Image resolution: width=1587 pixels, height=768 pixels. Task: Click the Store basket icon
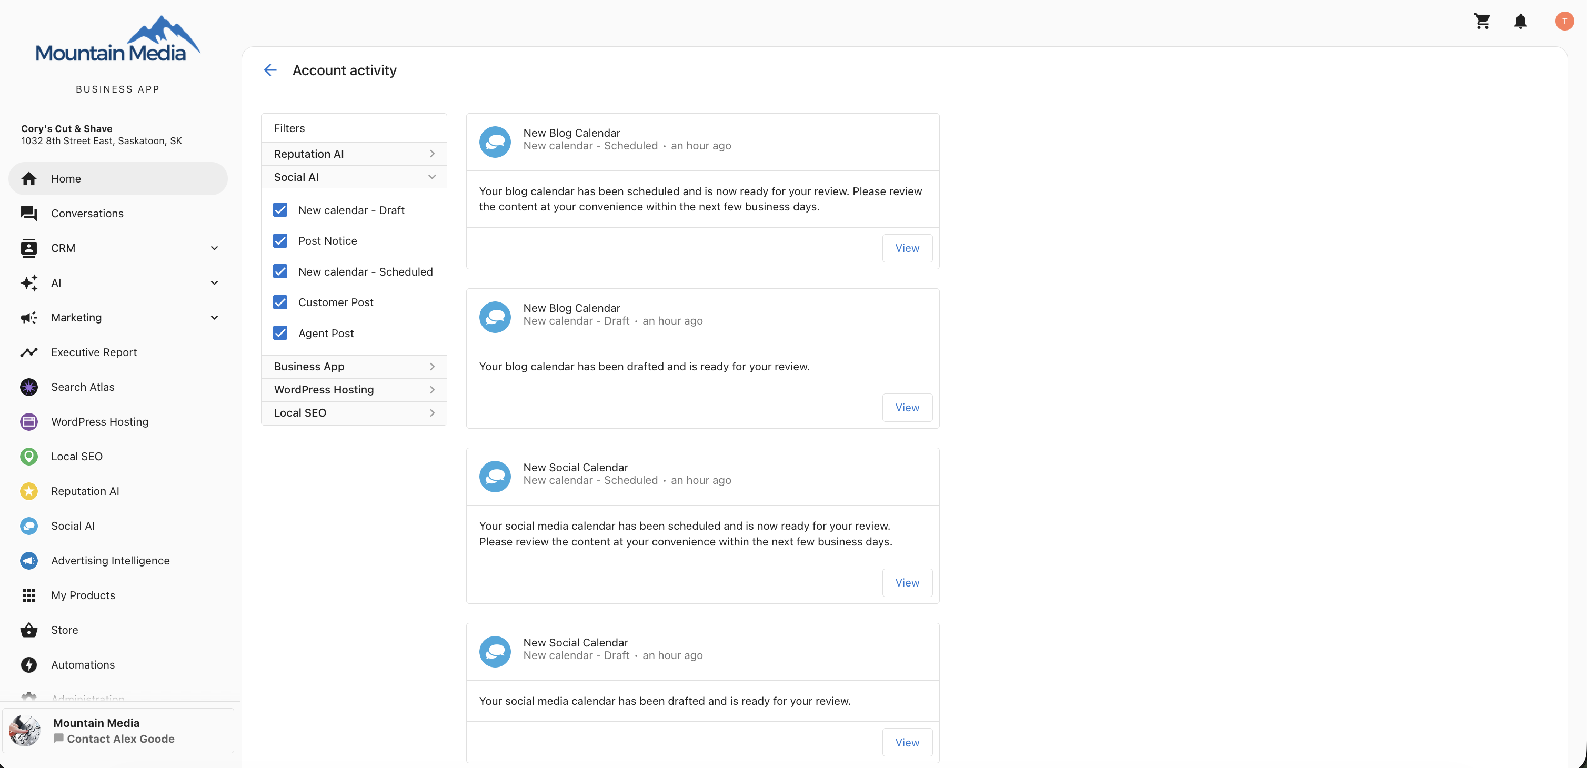tap(29, 630)
